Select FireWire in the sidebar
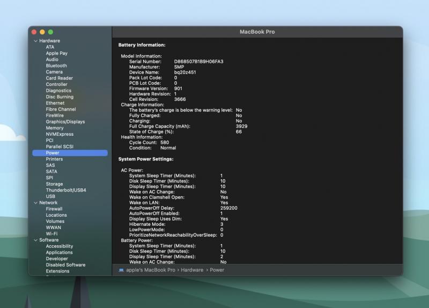Screen dimensions: 429x308 pyautogui.click(x=55, y=115)
